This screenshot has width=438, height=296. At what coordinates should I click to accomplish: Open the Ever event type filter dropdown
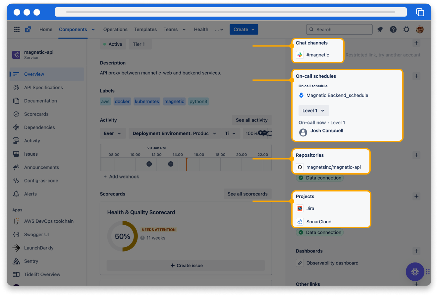(x=113, y=133)
